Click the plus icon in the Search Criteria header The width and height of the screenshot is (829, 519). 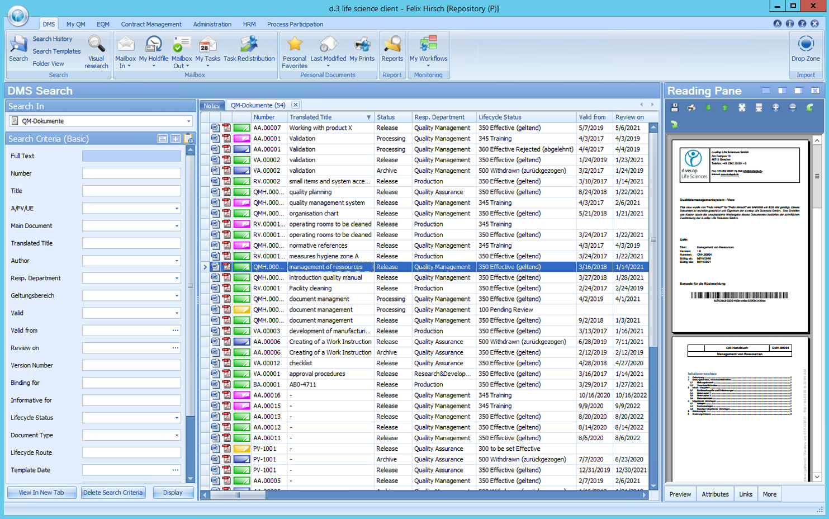[x=175, y=139]
